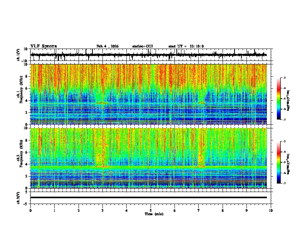Click the ch.1 frequency tick label "4"
The height and width of the screenshot is (236, 305).
(x=27, y=101)
